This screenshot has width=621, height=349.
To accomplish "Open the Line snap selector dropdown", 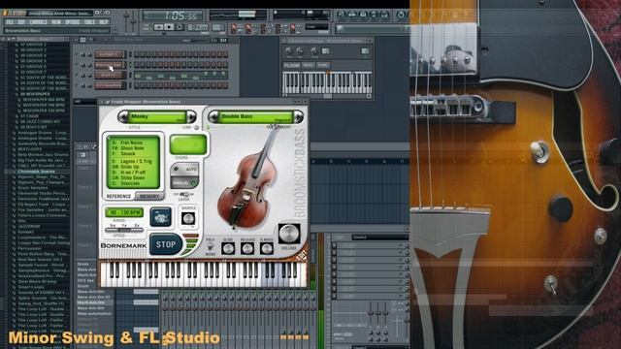I will click(x=317, y=27).
